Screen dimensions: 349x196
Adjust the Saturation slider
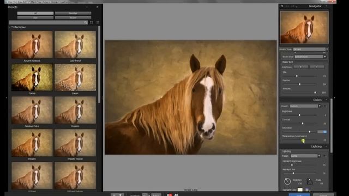coord(310,132)
